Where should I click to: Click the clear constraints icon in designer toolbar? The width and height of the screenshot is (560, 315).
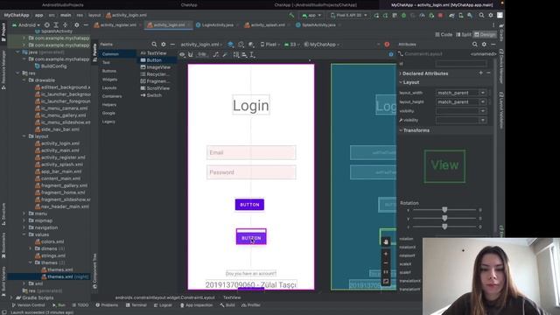pyautogui.click(x=216, y=54)
